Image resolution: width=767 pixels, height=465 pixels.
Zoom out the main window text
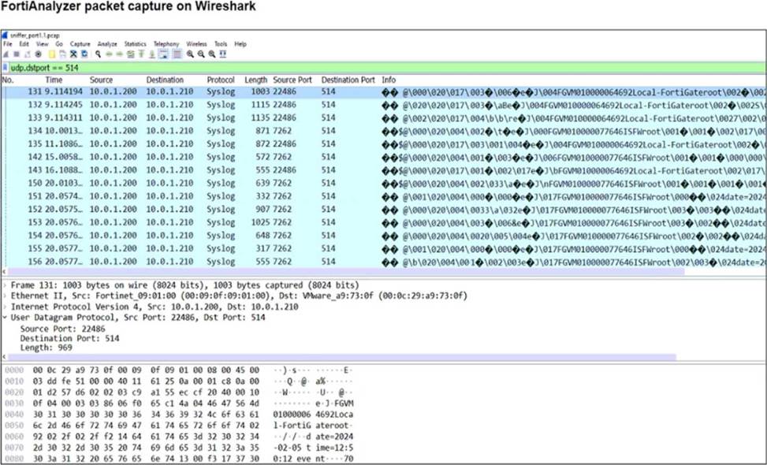tap(200, 54)
